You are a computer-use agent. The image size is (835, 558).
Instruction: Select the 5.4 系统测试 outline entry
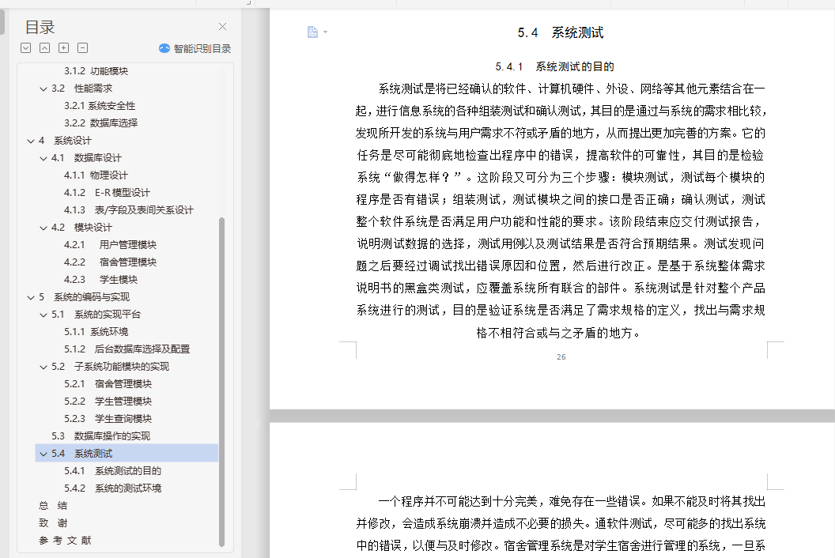[x=127, y=453]
